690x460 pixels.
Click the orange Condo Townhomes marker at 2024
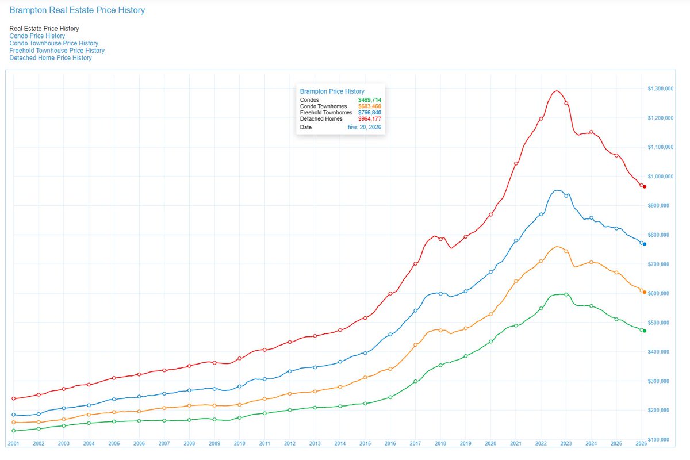[591, 262]
